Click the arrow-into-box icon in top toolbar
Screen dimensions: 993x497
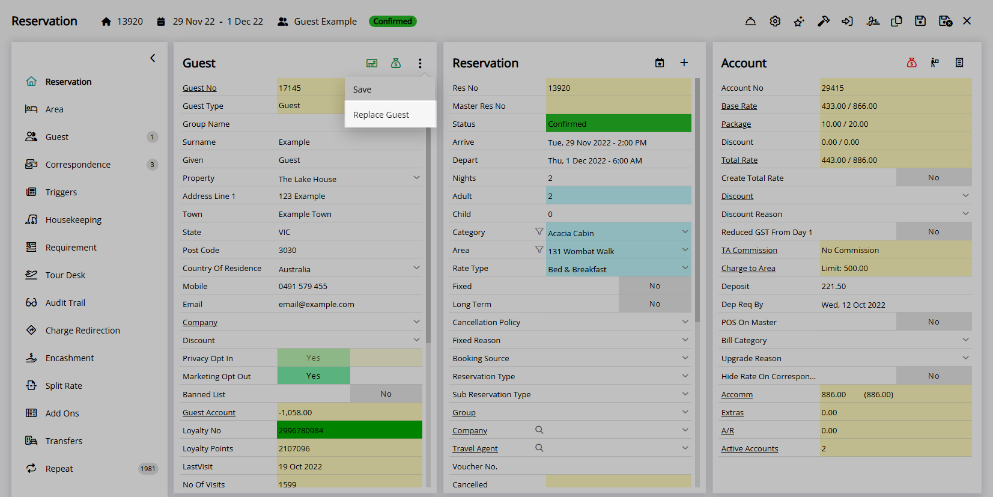pos(847,21)
